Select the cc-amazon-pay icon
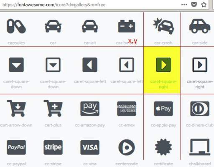Image resolution: width=214 pixels, height=167 pixels. [x=90, y=109]
